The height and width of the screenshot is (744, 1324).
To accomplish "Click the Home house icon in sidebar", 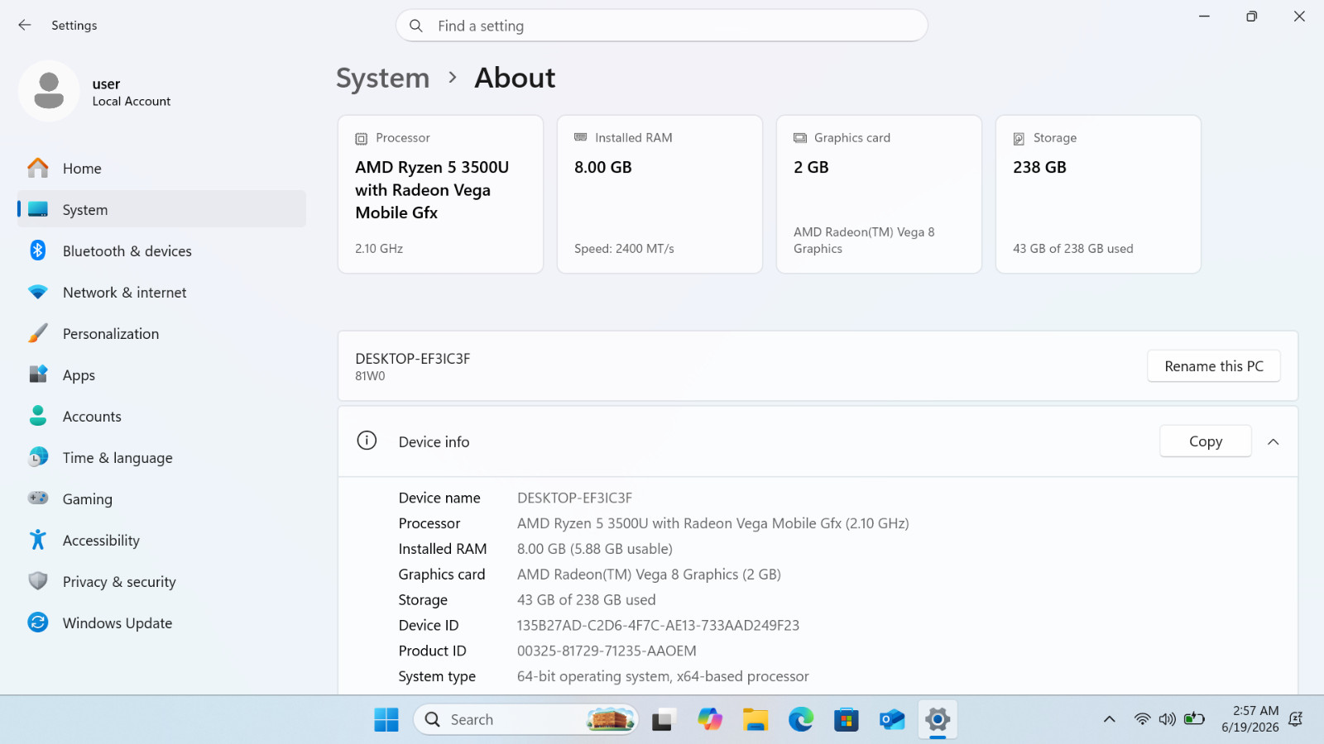I will [x=38, y=168].
